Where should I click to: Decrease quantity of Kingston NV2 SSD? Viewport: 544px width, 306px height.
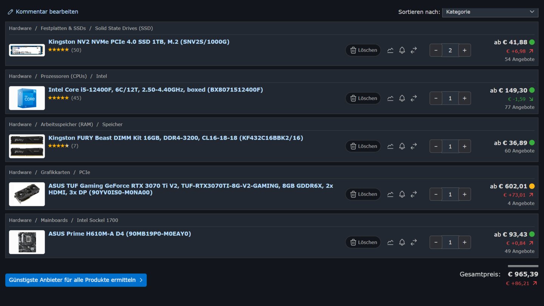(436, 50)
